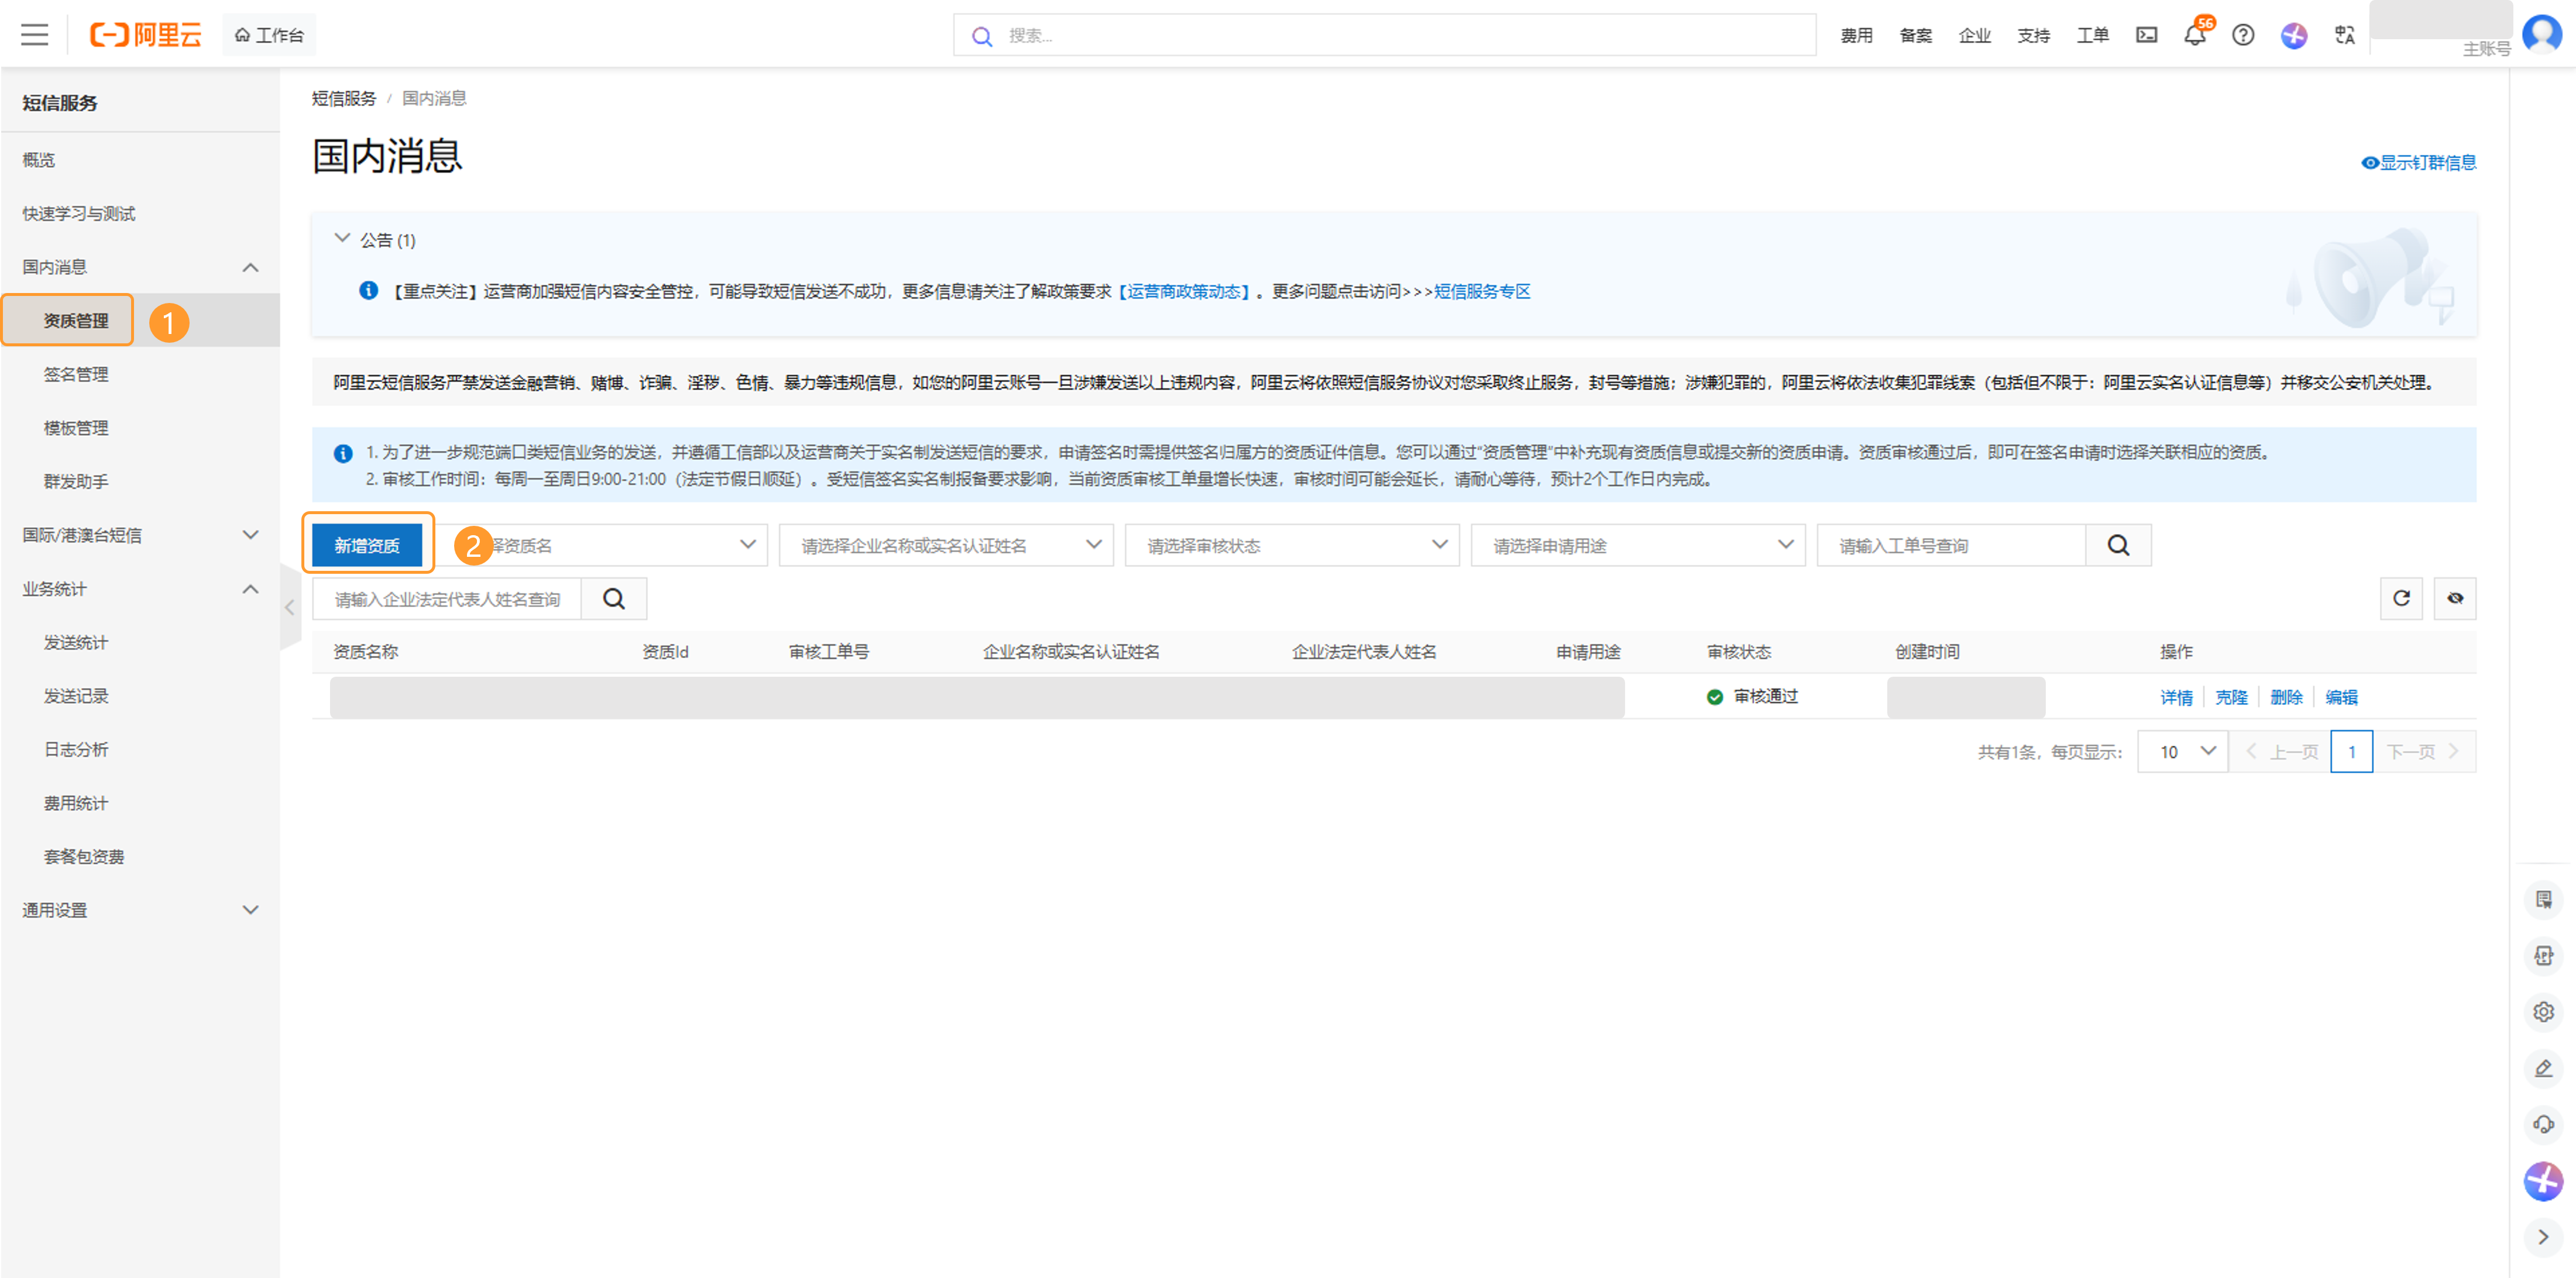This screenshot has width=2576, height=1278.
Task: Click the legal representative name search field
Action: pos(447,600)
